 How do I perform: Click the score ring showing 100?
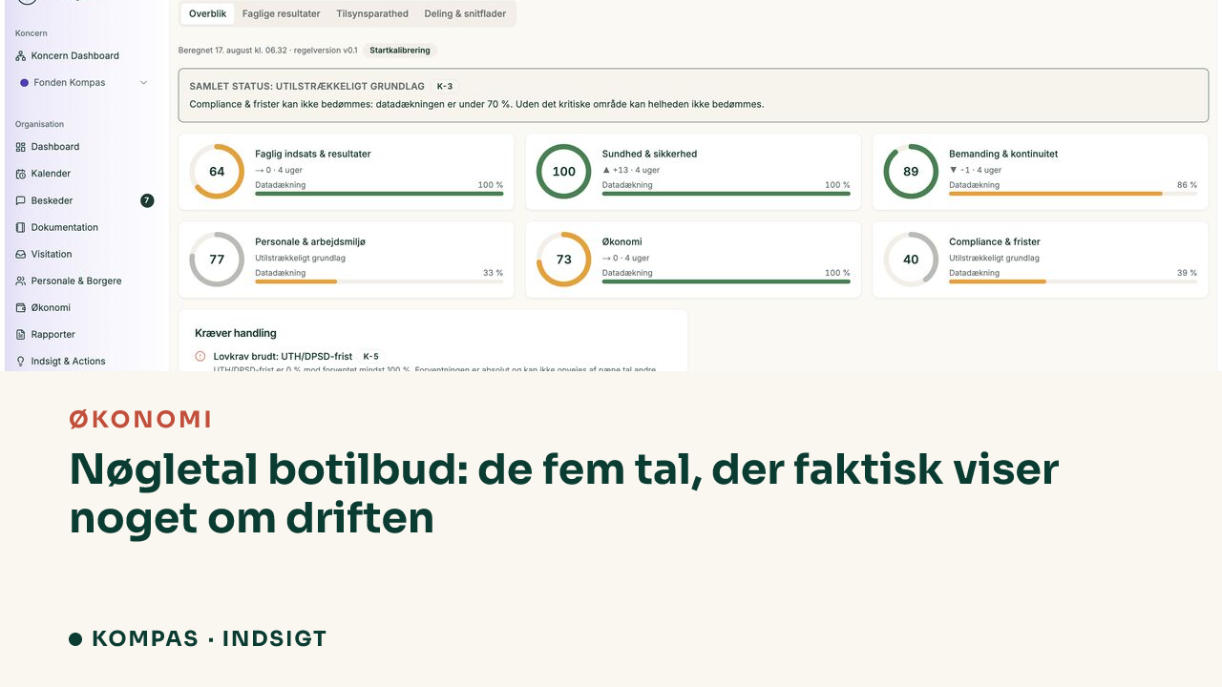tap(564, 172)
